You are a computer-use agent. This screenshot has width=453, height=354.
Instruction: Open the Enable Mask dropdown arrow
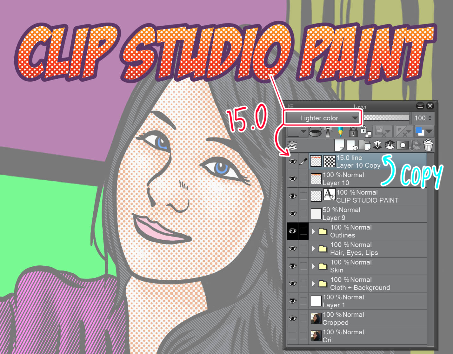(388, 131)
